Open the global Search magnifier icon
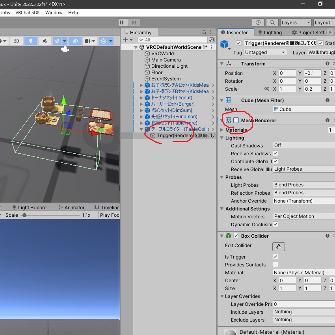Screen dimensions: 335x335 (x=272, y=22)
